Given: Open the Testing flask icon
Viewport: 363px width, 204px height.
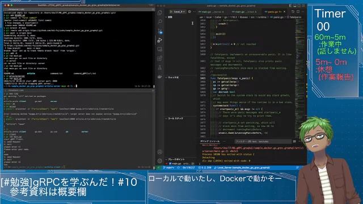Looking at the screenshot, I should tap(160, 67).
